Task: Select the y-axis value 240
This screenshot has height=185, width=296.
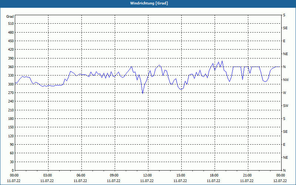Action: tap(11, 101)
